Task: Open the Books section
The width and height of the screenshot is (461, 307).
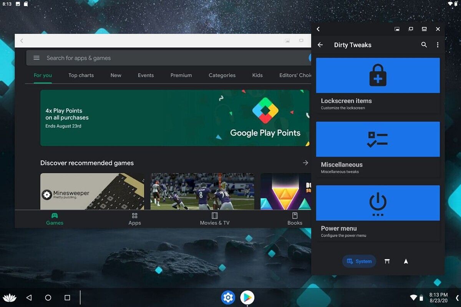Action: click(x=295, y=219)
